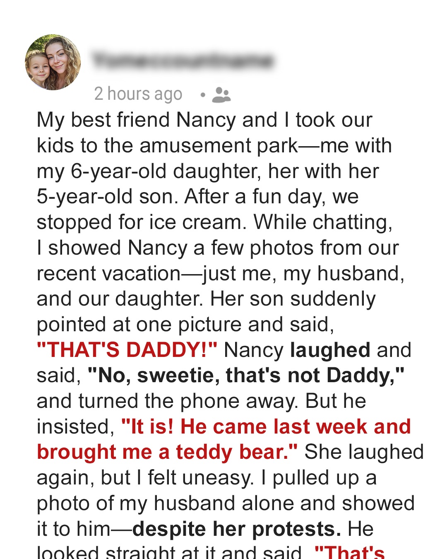
Task: Click the dot separator beside the timestamp
Action: (x=202, y=95)
